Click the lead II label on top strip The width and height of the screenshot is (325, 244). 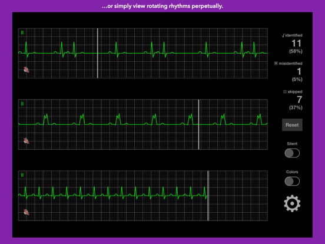(22, 32)
